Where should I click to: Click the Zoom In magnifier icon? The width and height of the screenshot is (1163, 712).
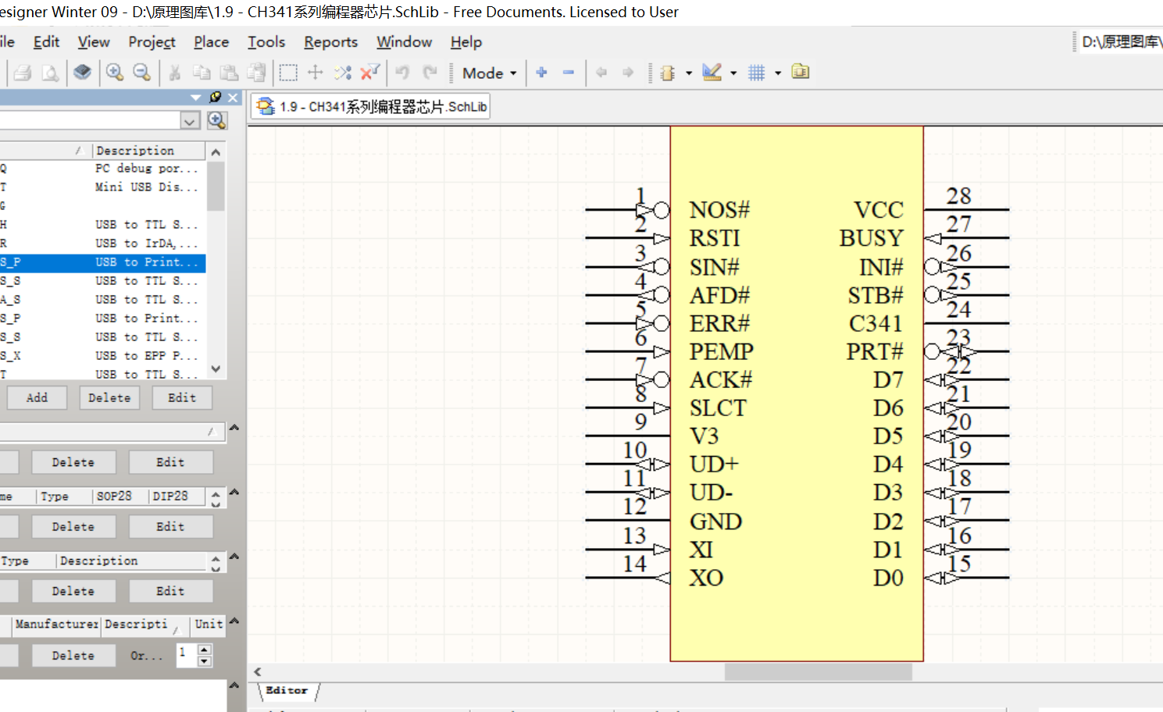pyautogui.click(x=115, y=73)
